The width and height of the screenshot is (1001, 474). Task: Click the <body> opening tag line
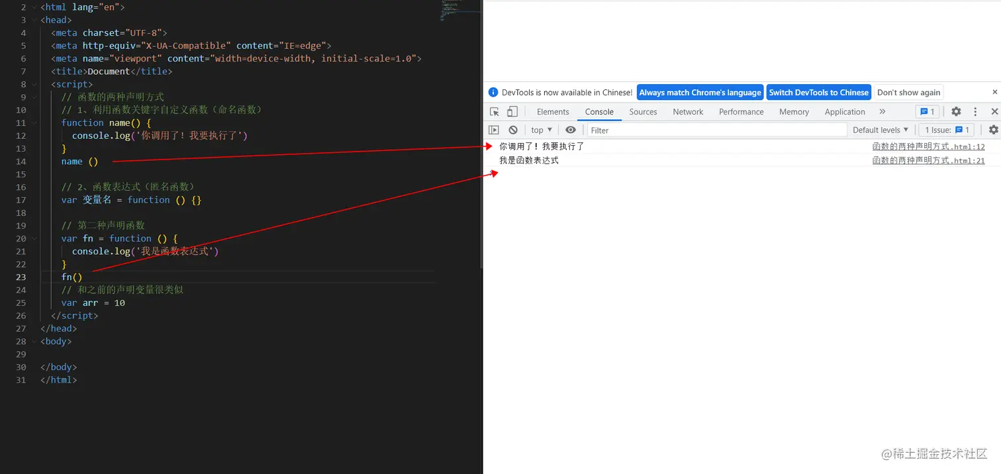click(56, 342)
